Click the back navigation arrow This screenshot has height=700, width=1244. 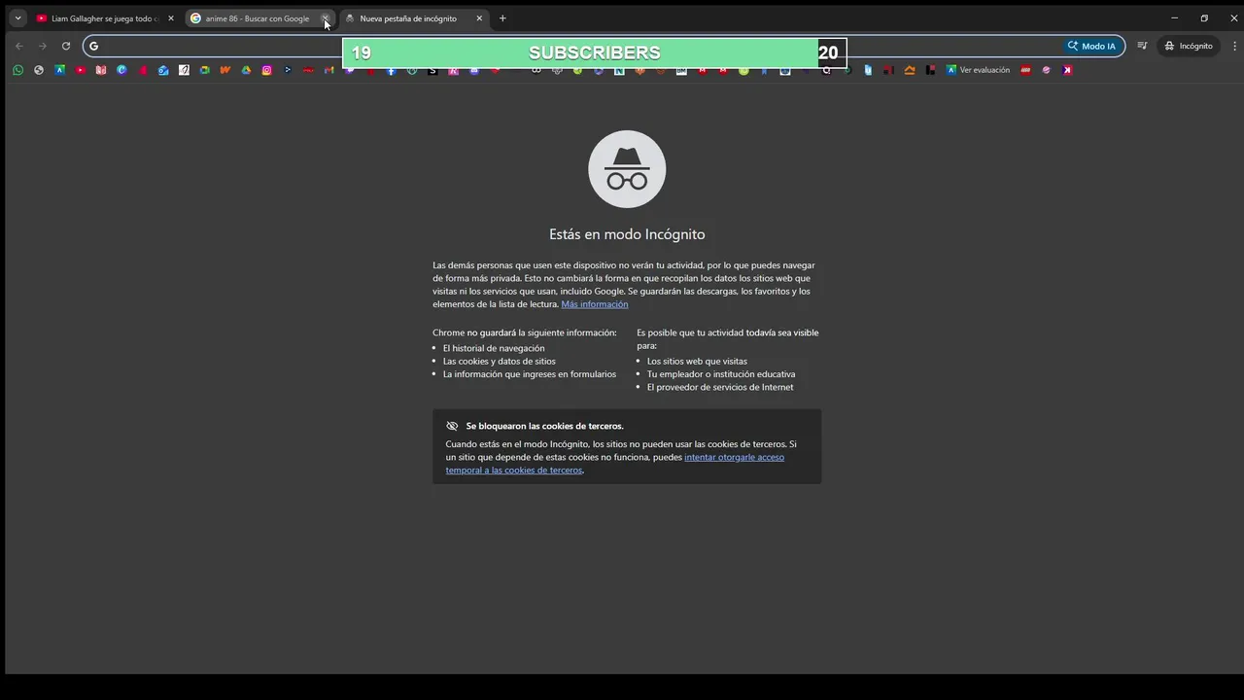tap(18, 46)
